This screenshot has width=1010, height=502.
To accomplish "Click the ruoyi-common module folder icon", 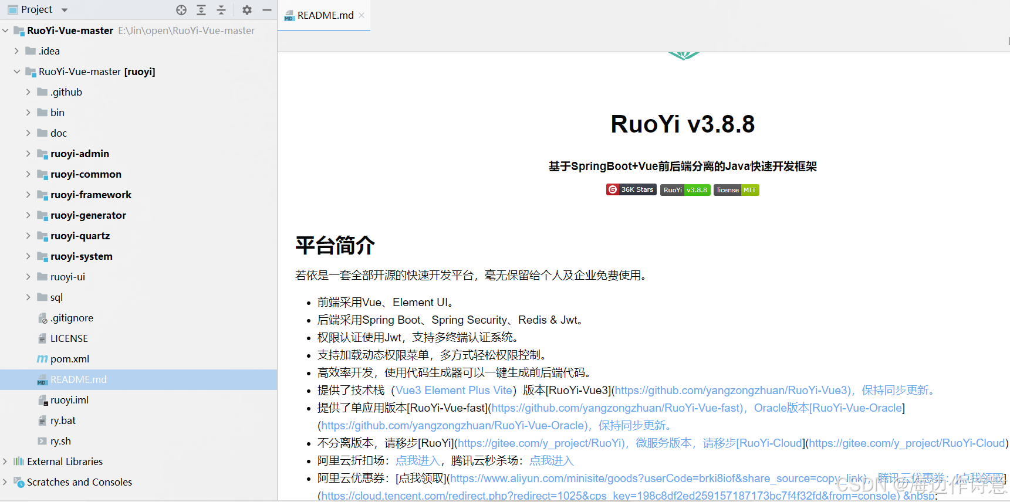I will click(x=42, y=174).
